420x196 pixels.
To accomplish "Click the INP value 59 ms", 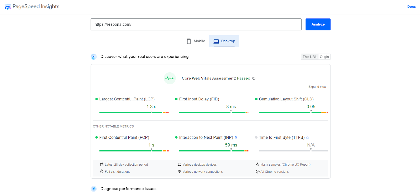I will click(x=231, y=145).
